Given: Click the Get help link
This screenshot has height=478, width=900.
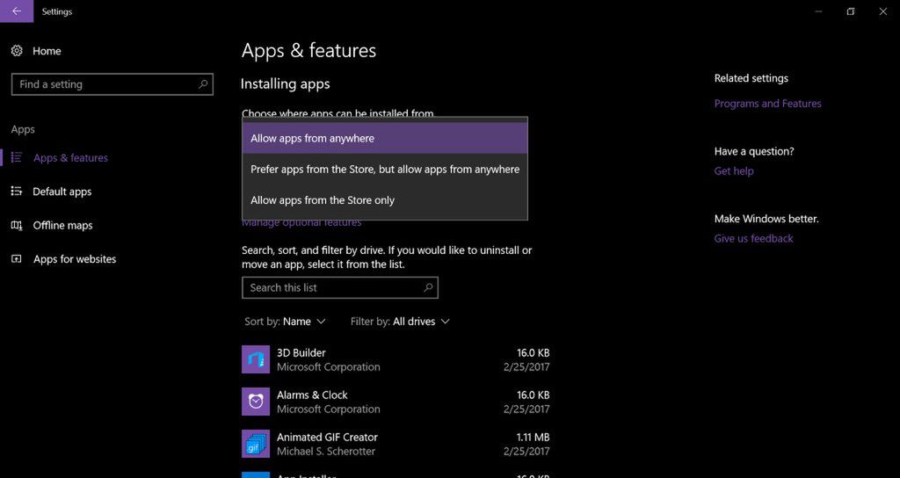Looking at the screenshot, I should pyautogui.click(x=734, y=171).
